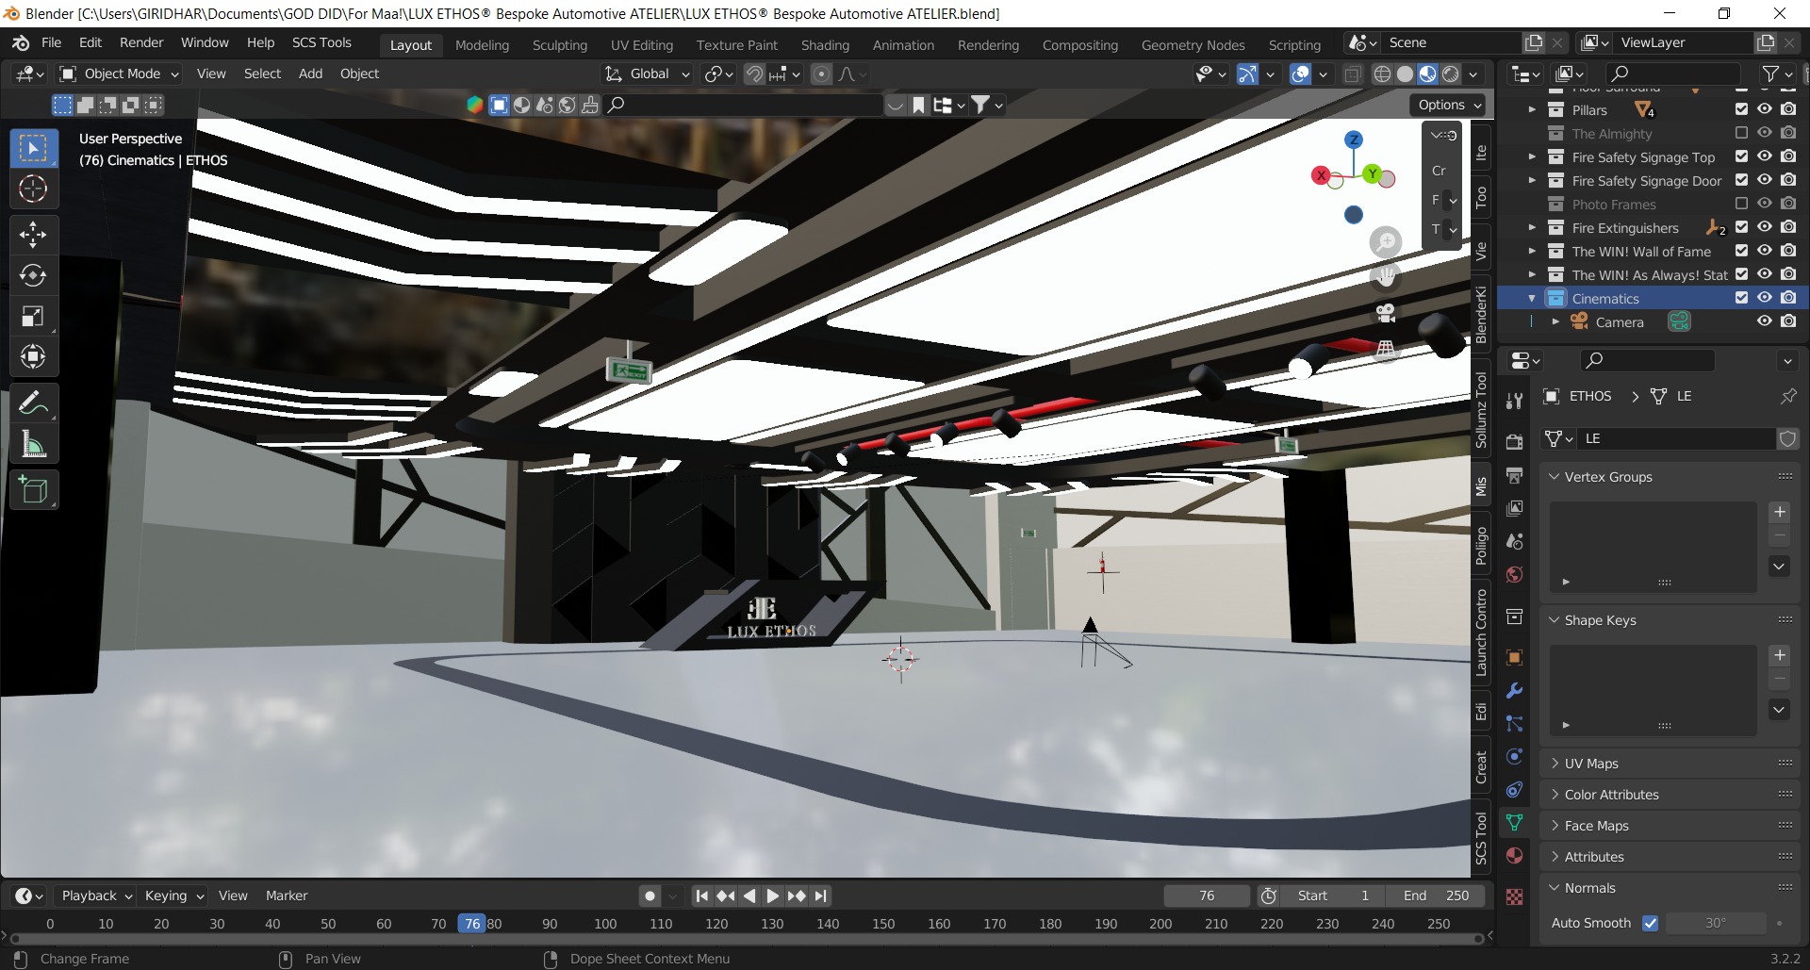Switch to the Geometry Nodes workspace tab
1810x970 pixels.
point(1193,45)
